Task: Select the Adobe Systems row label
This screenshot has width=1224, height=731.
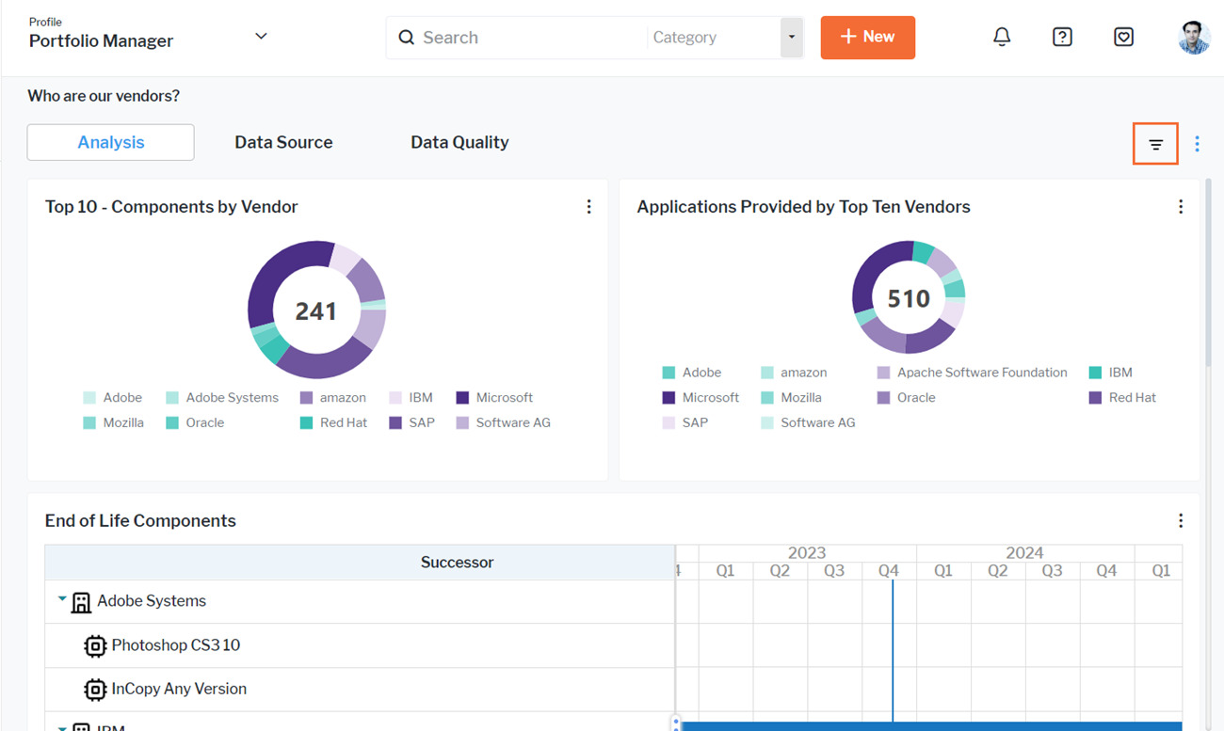Action: tap(152, 601)
